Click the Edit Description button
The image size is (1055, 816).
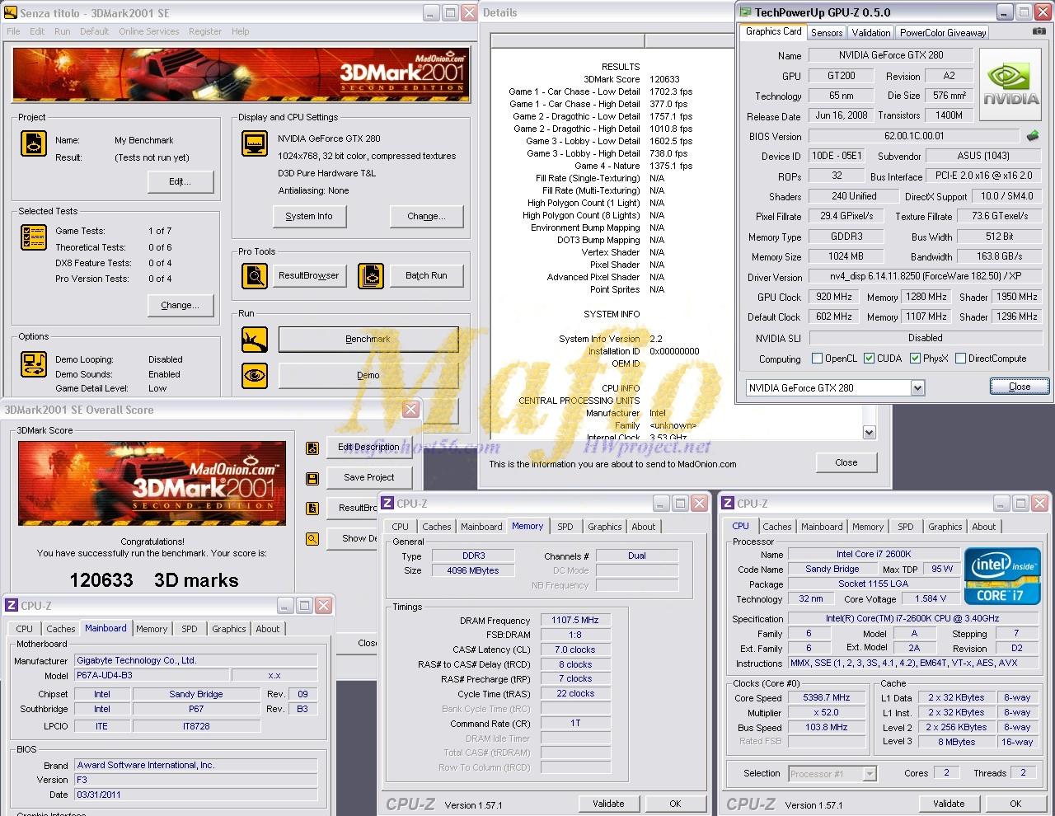(369, 448)
